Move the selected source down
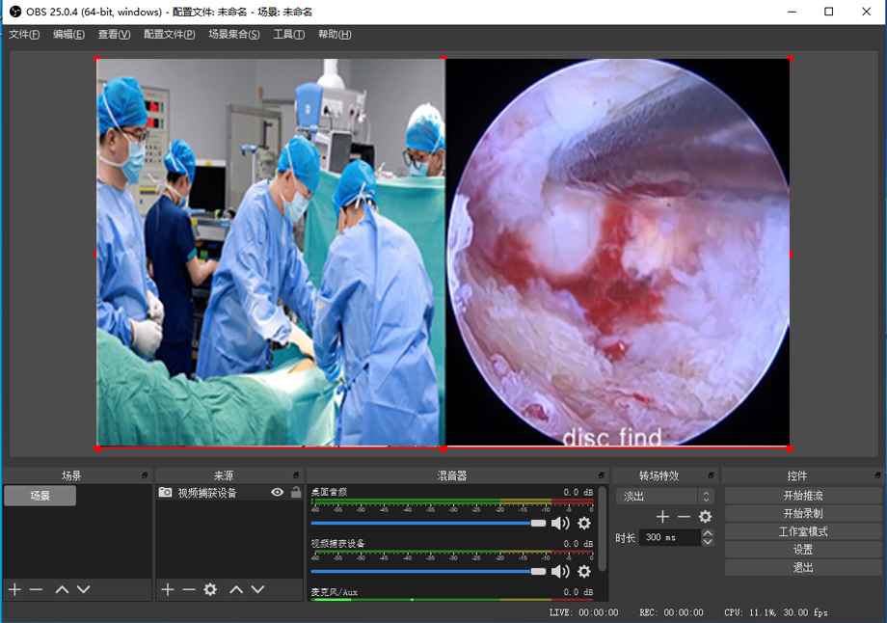This screenshot has width=887, height=623. (x=257, y=589)
